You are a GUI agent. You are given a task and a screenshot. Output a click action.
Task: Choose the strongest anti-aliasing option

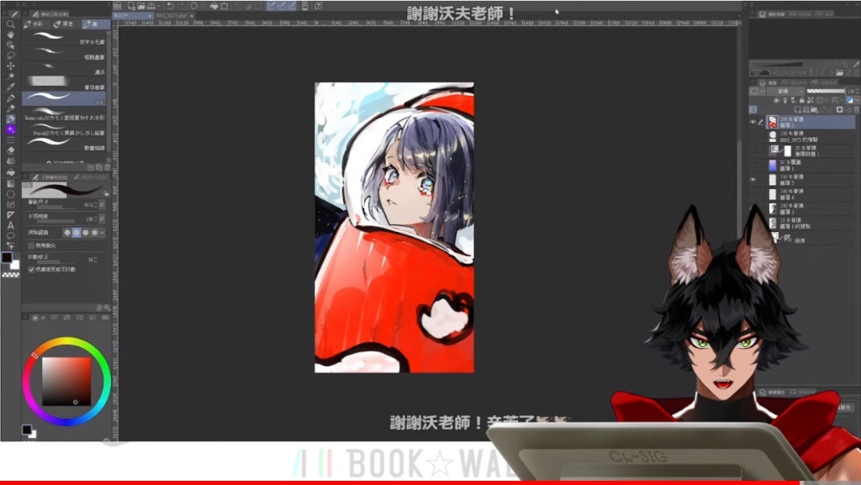pyautogui.click(x=94, y=233)
